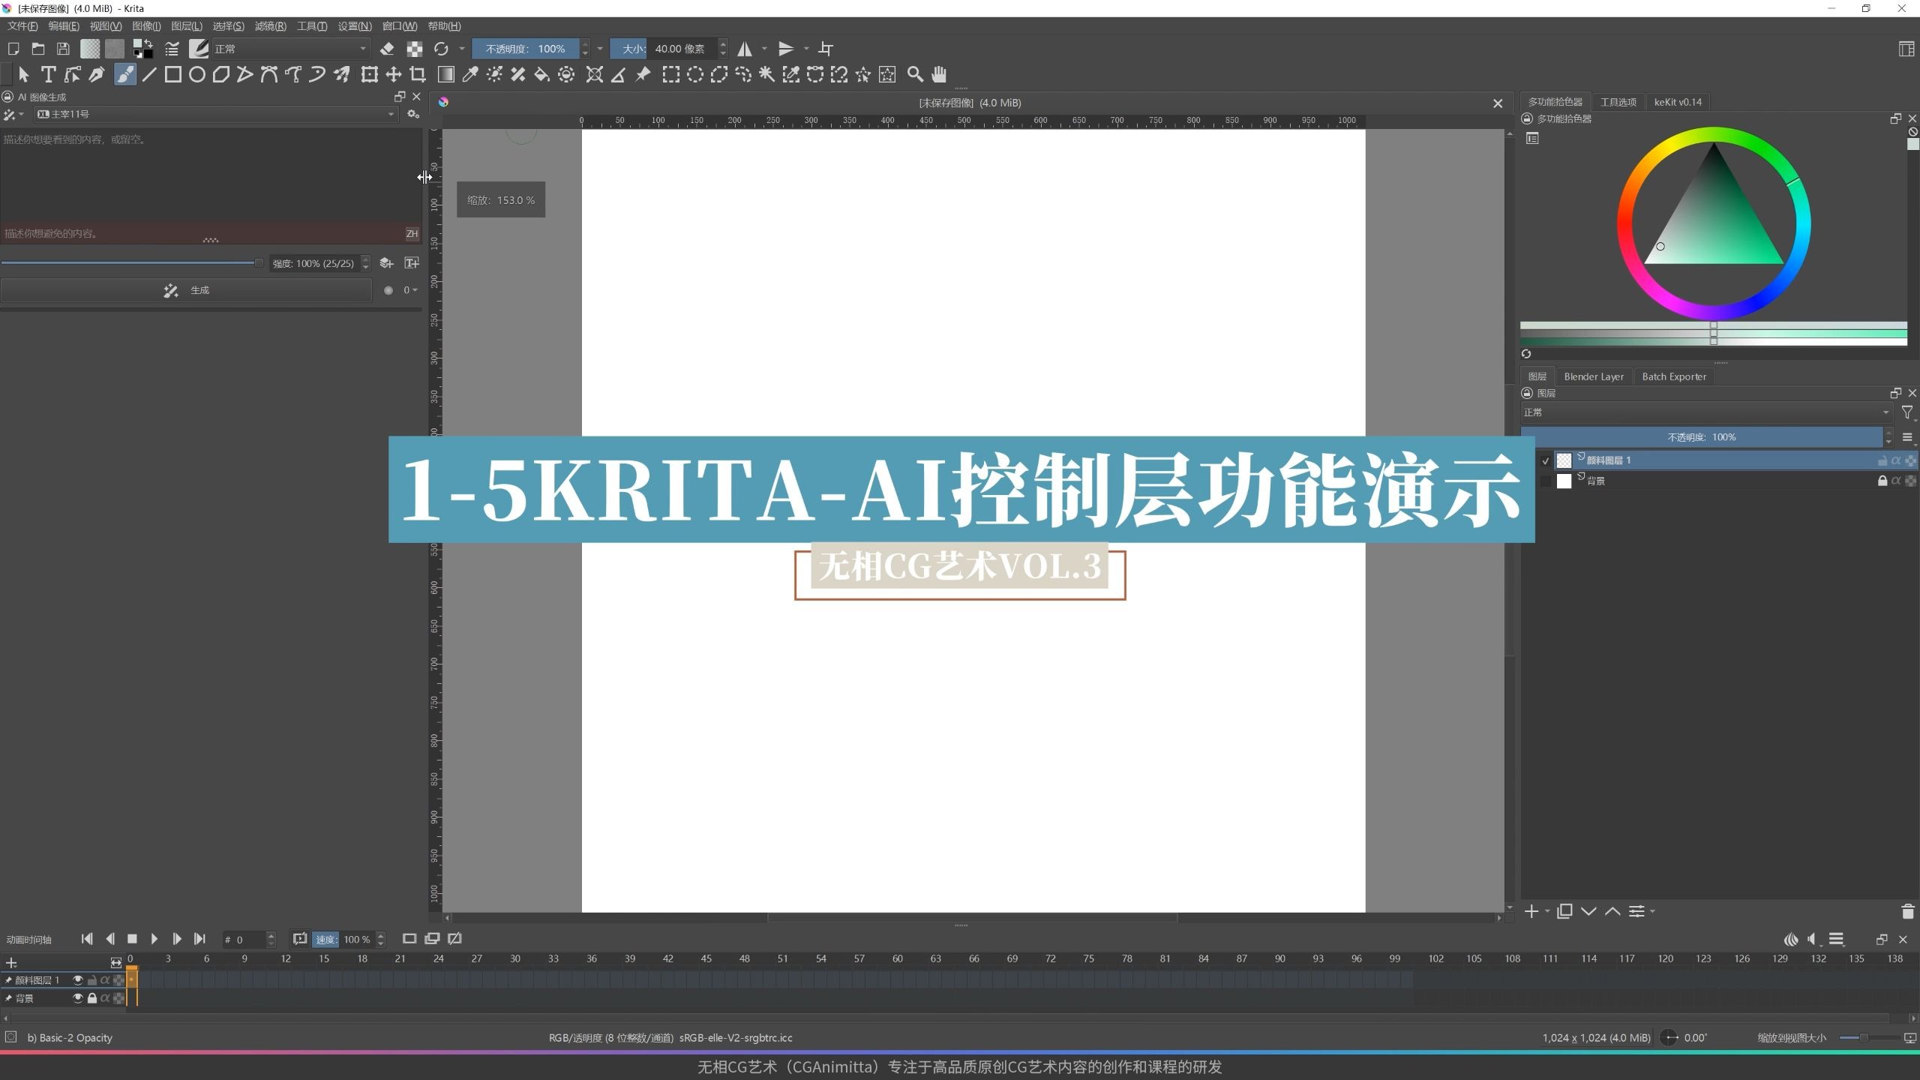Toggle onion skin icon in timeline
This screenshot has width=1920, height=1080.
tap(1791, 939)
